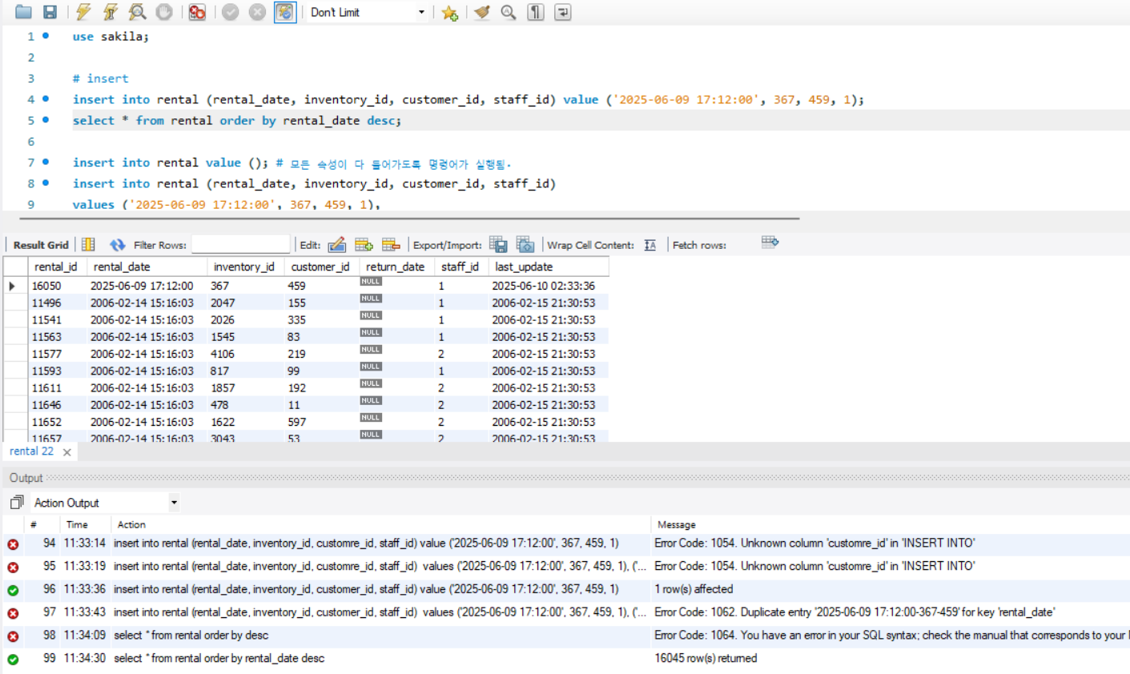Close the rental 22 result tab
Viewport: 1130px width, 674px height.
point(67,452)
